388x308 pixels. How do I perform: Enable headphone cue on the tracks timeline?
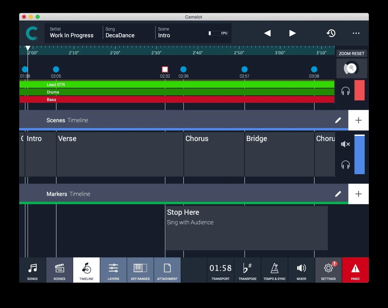pyautogui.click(x=345, y=91)
